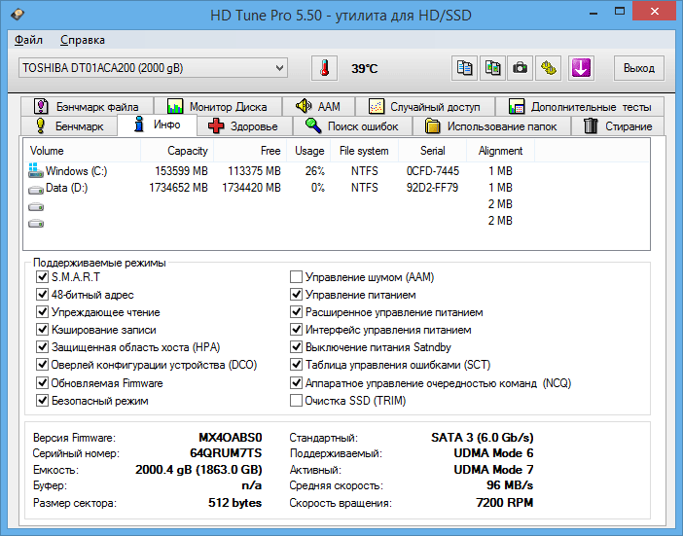Click the 153599 MB capacity value
Image resolution: width=683 pixels, height=536 pixels.
(x=181, y=170)
